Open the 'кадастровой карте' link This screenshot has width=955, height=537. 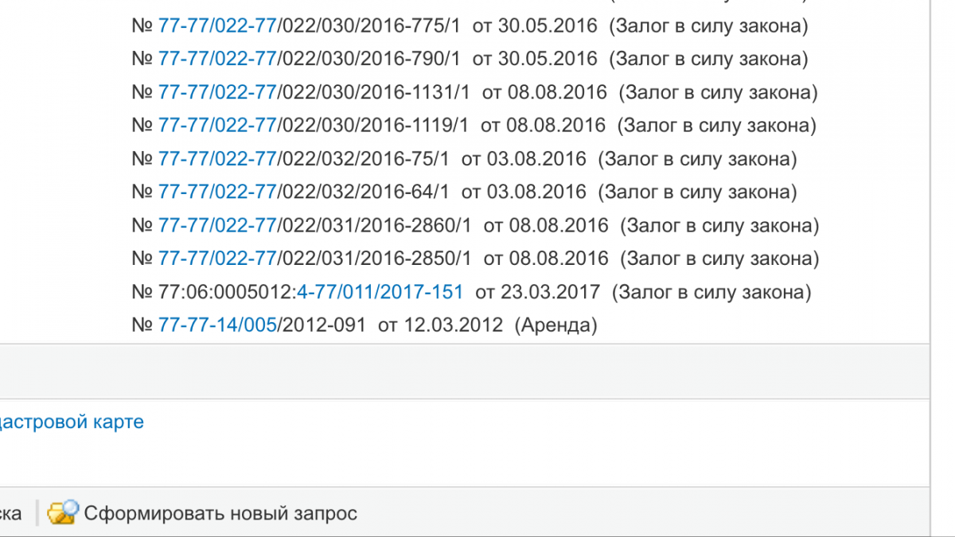pyautogui.click(x=72, y=422)
